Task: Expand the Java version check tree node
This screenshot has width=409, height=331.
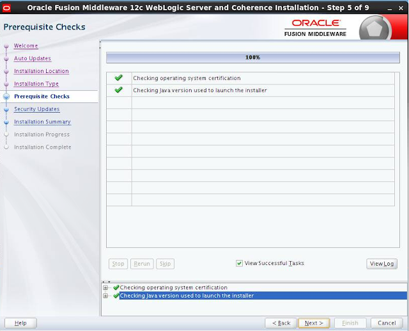Action: point(105,296)
